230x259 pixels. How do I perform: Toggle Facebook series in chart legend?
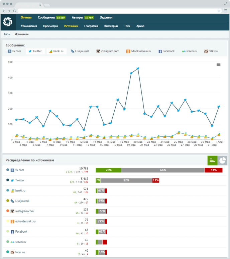(166, 51)
